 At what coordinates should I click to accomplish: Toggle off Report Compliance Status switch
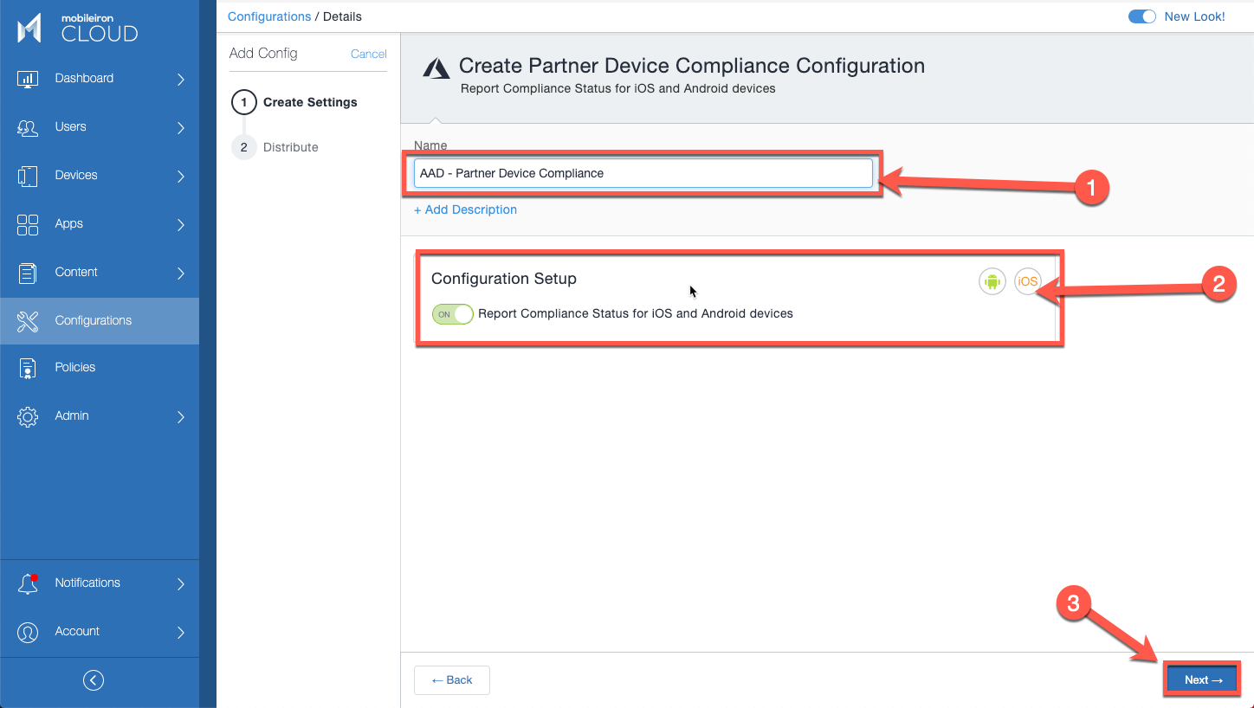coord(451,314)
